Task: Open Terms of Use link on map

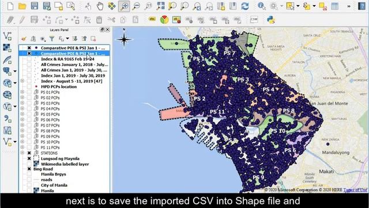Action: 355,190
